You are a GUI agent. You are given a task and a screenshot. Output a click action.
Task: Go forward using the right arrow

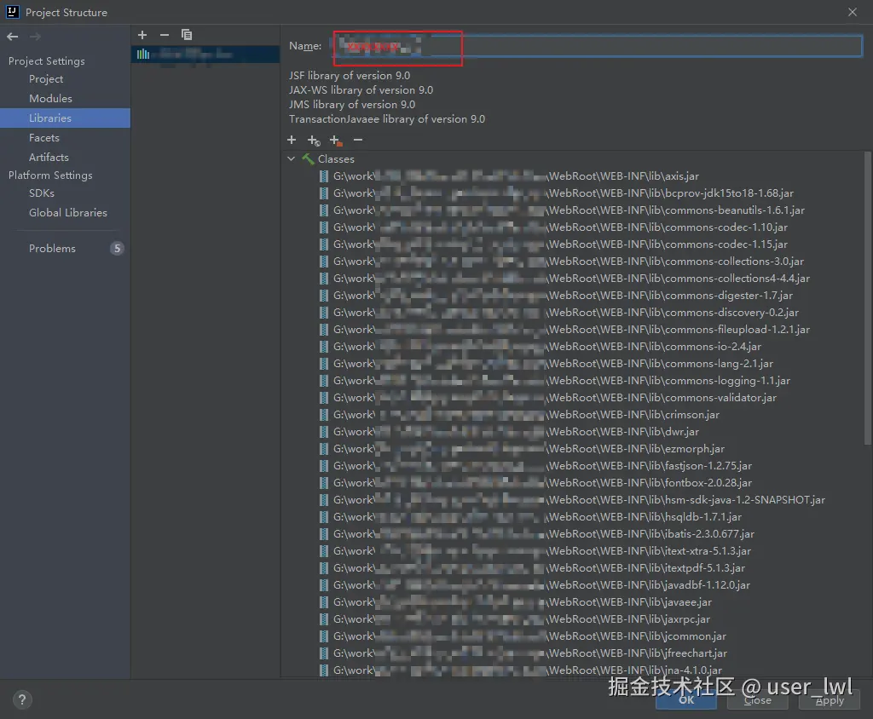coord(35,37)
